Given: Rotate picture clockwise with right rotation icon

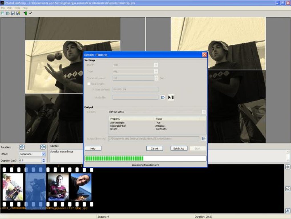Looking at the screenshot, I should (43, 147).
